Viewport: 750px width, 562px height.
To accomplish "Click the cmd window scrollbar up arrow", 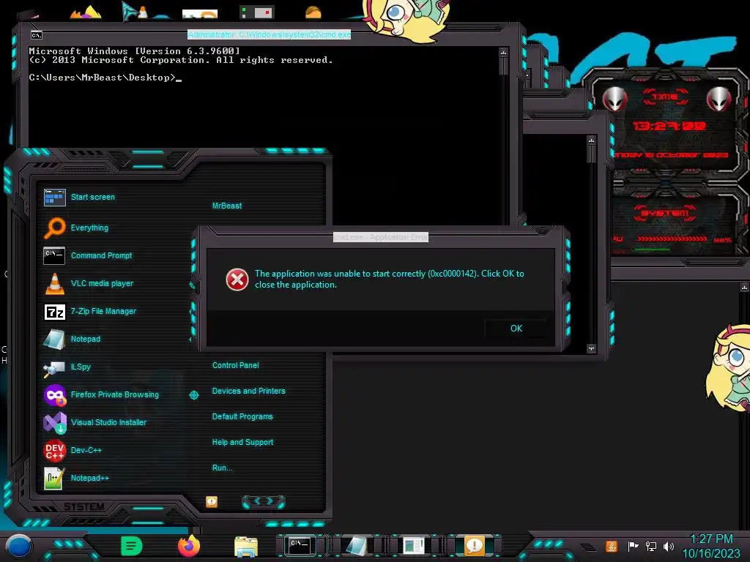I will click(x=503, y=52).
